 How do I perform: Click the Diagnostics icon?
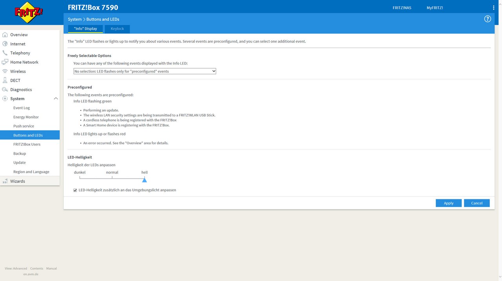pos(5,89)
